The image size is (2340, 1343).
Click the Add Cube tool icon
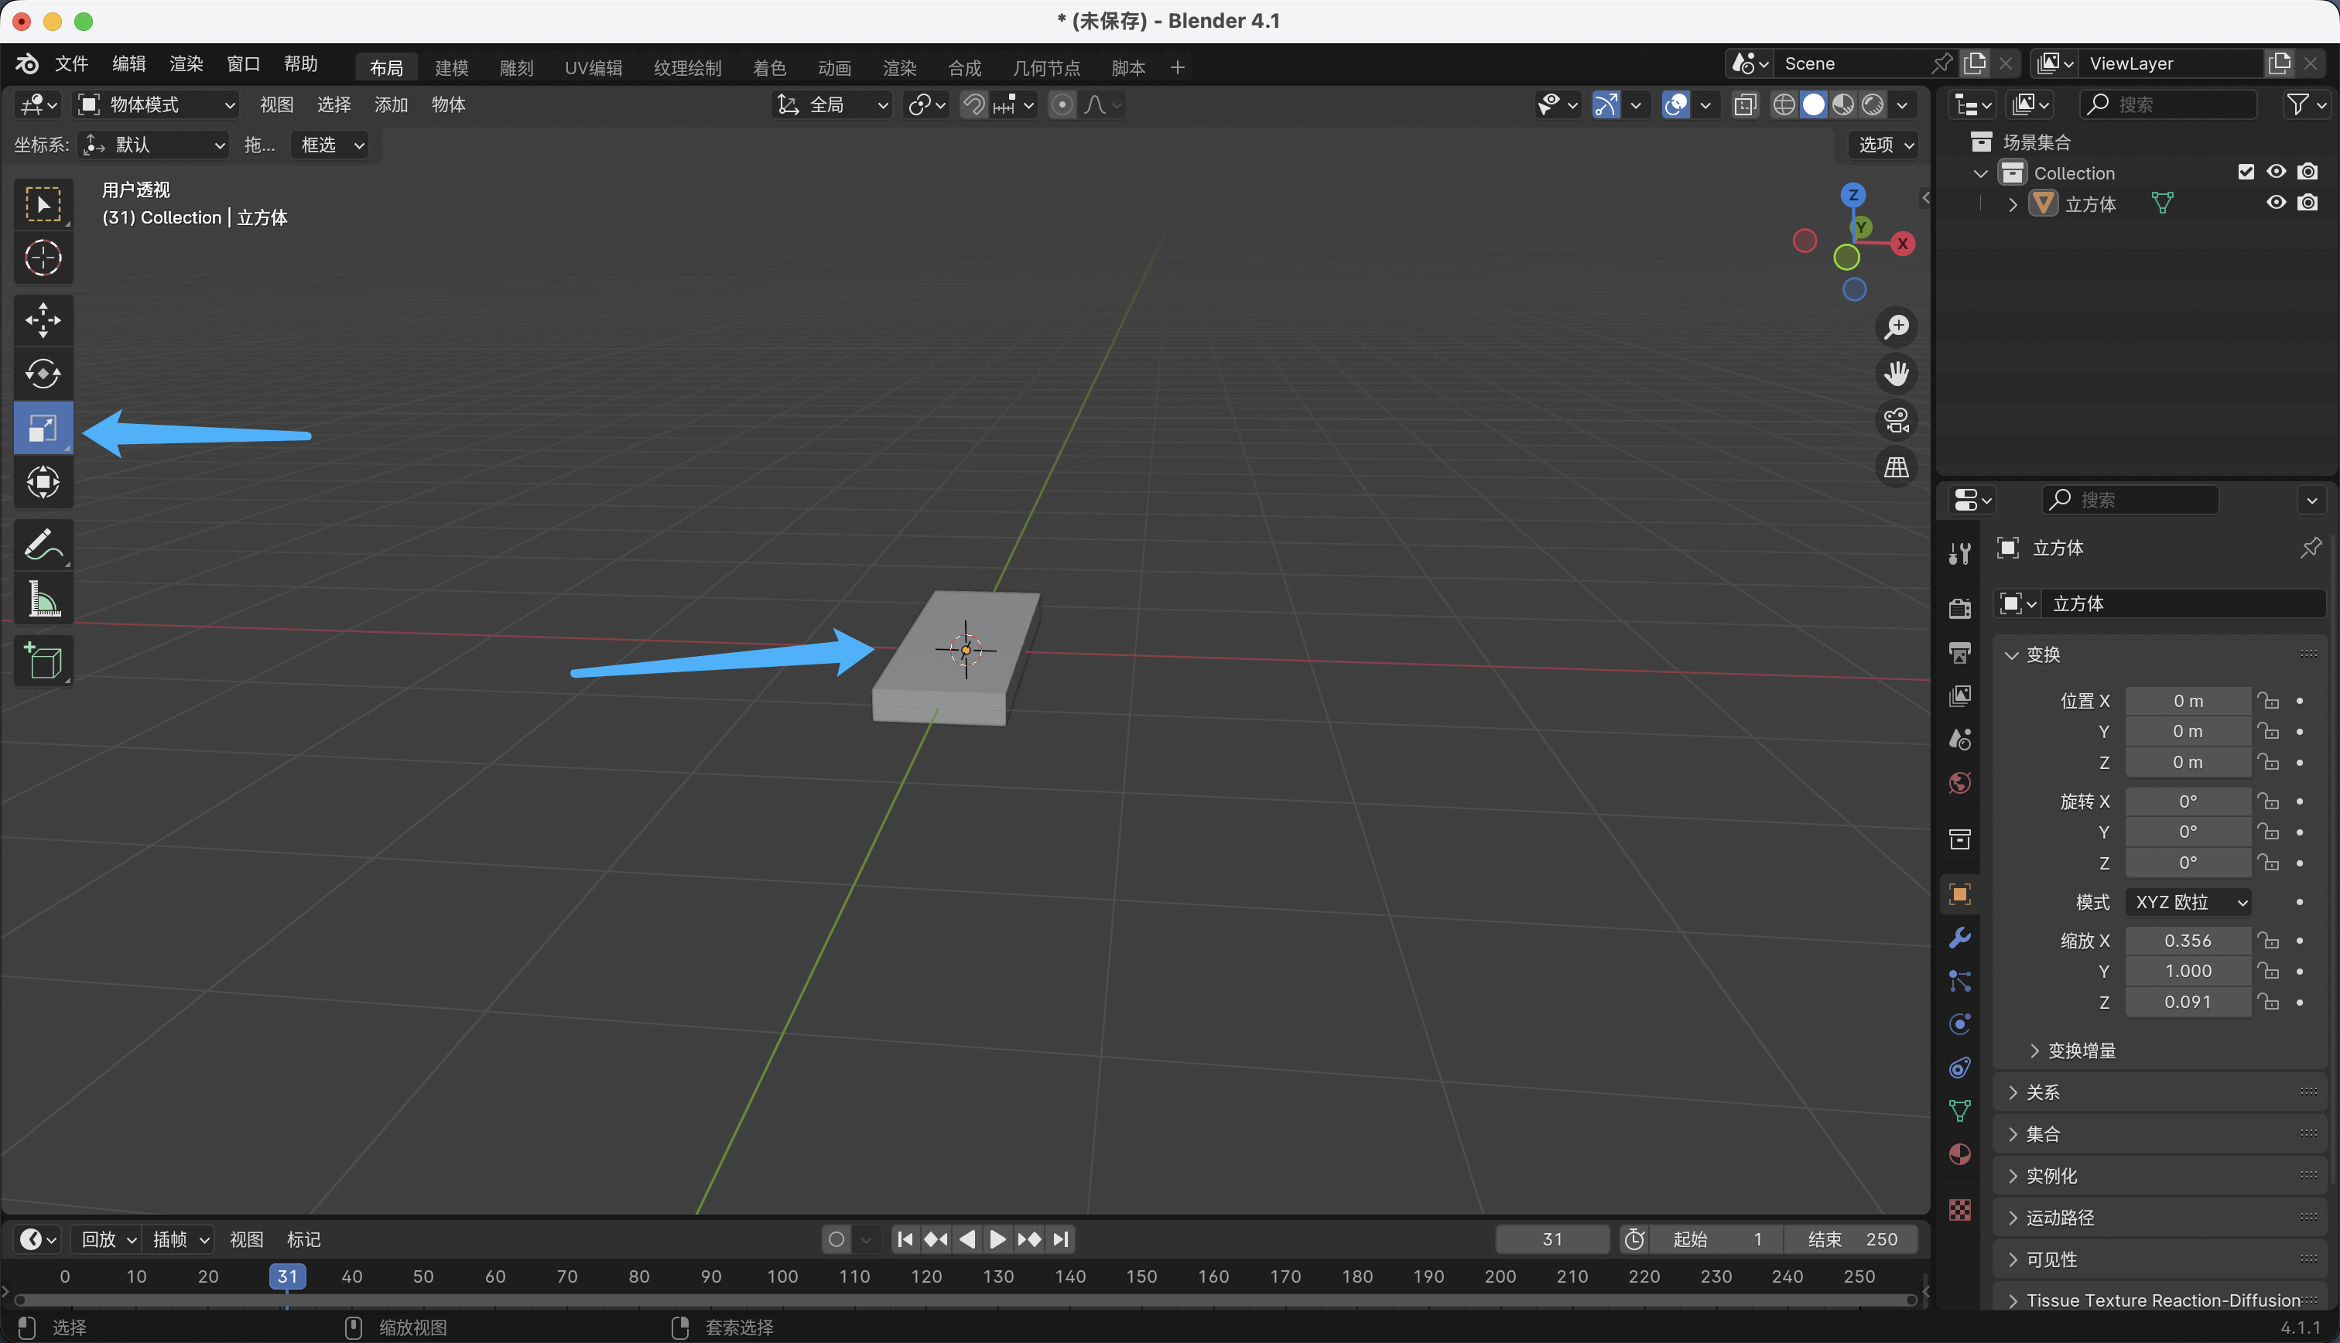point(43,661)
